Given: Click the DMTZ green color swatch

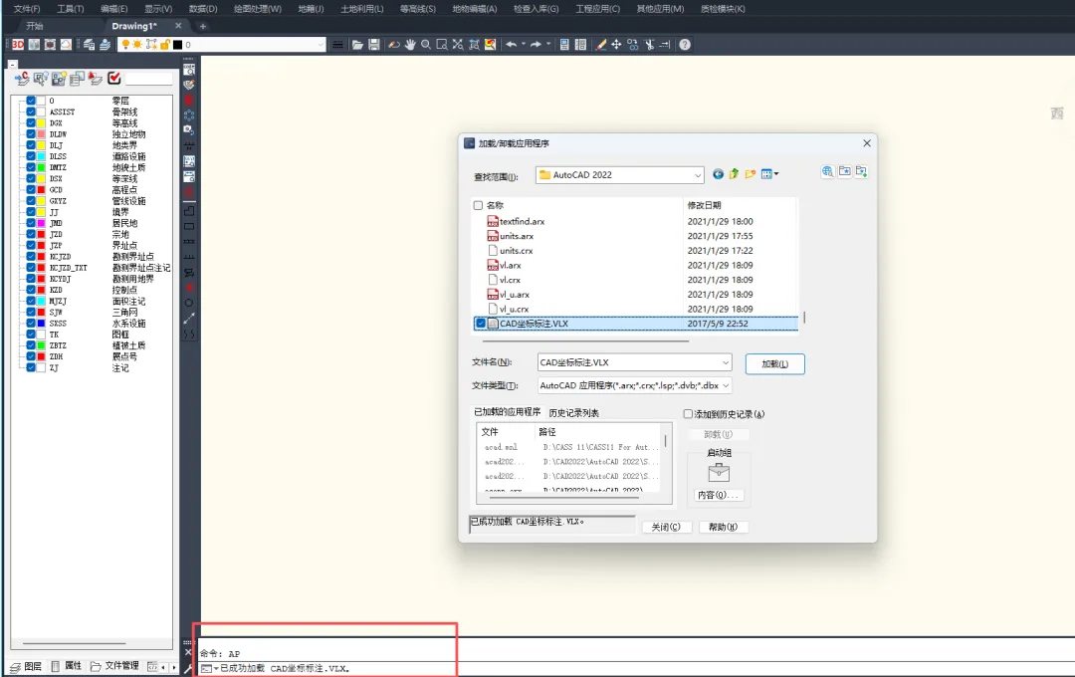Looking at the screenshot, I should tap(41, 167).
